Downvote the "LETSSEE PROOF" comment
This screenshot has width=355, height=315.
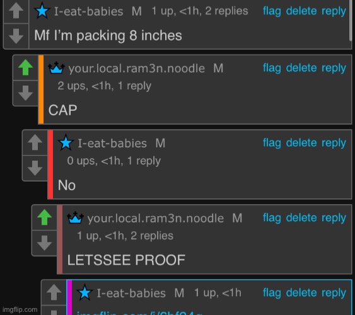[45, 243]
